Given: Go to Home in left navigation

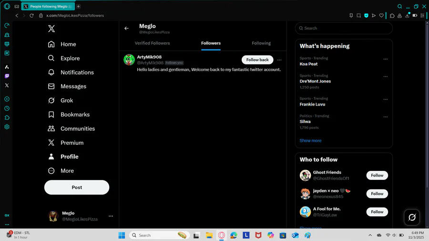Looking at the screenshot, I should coord(62,44).
